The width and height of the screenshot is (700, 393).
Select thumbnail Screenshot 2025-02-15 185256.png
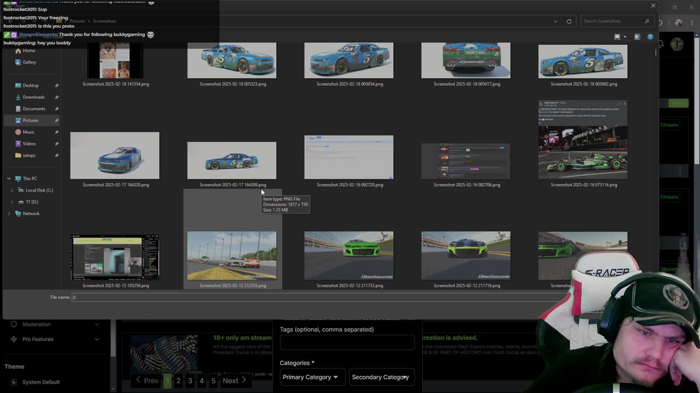click(115, 257)
